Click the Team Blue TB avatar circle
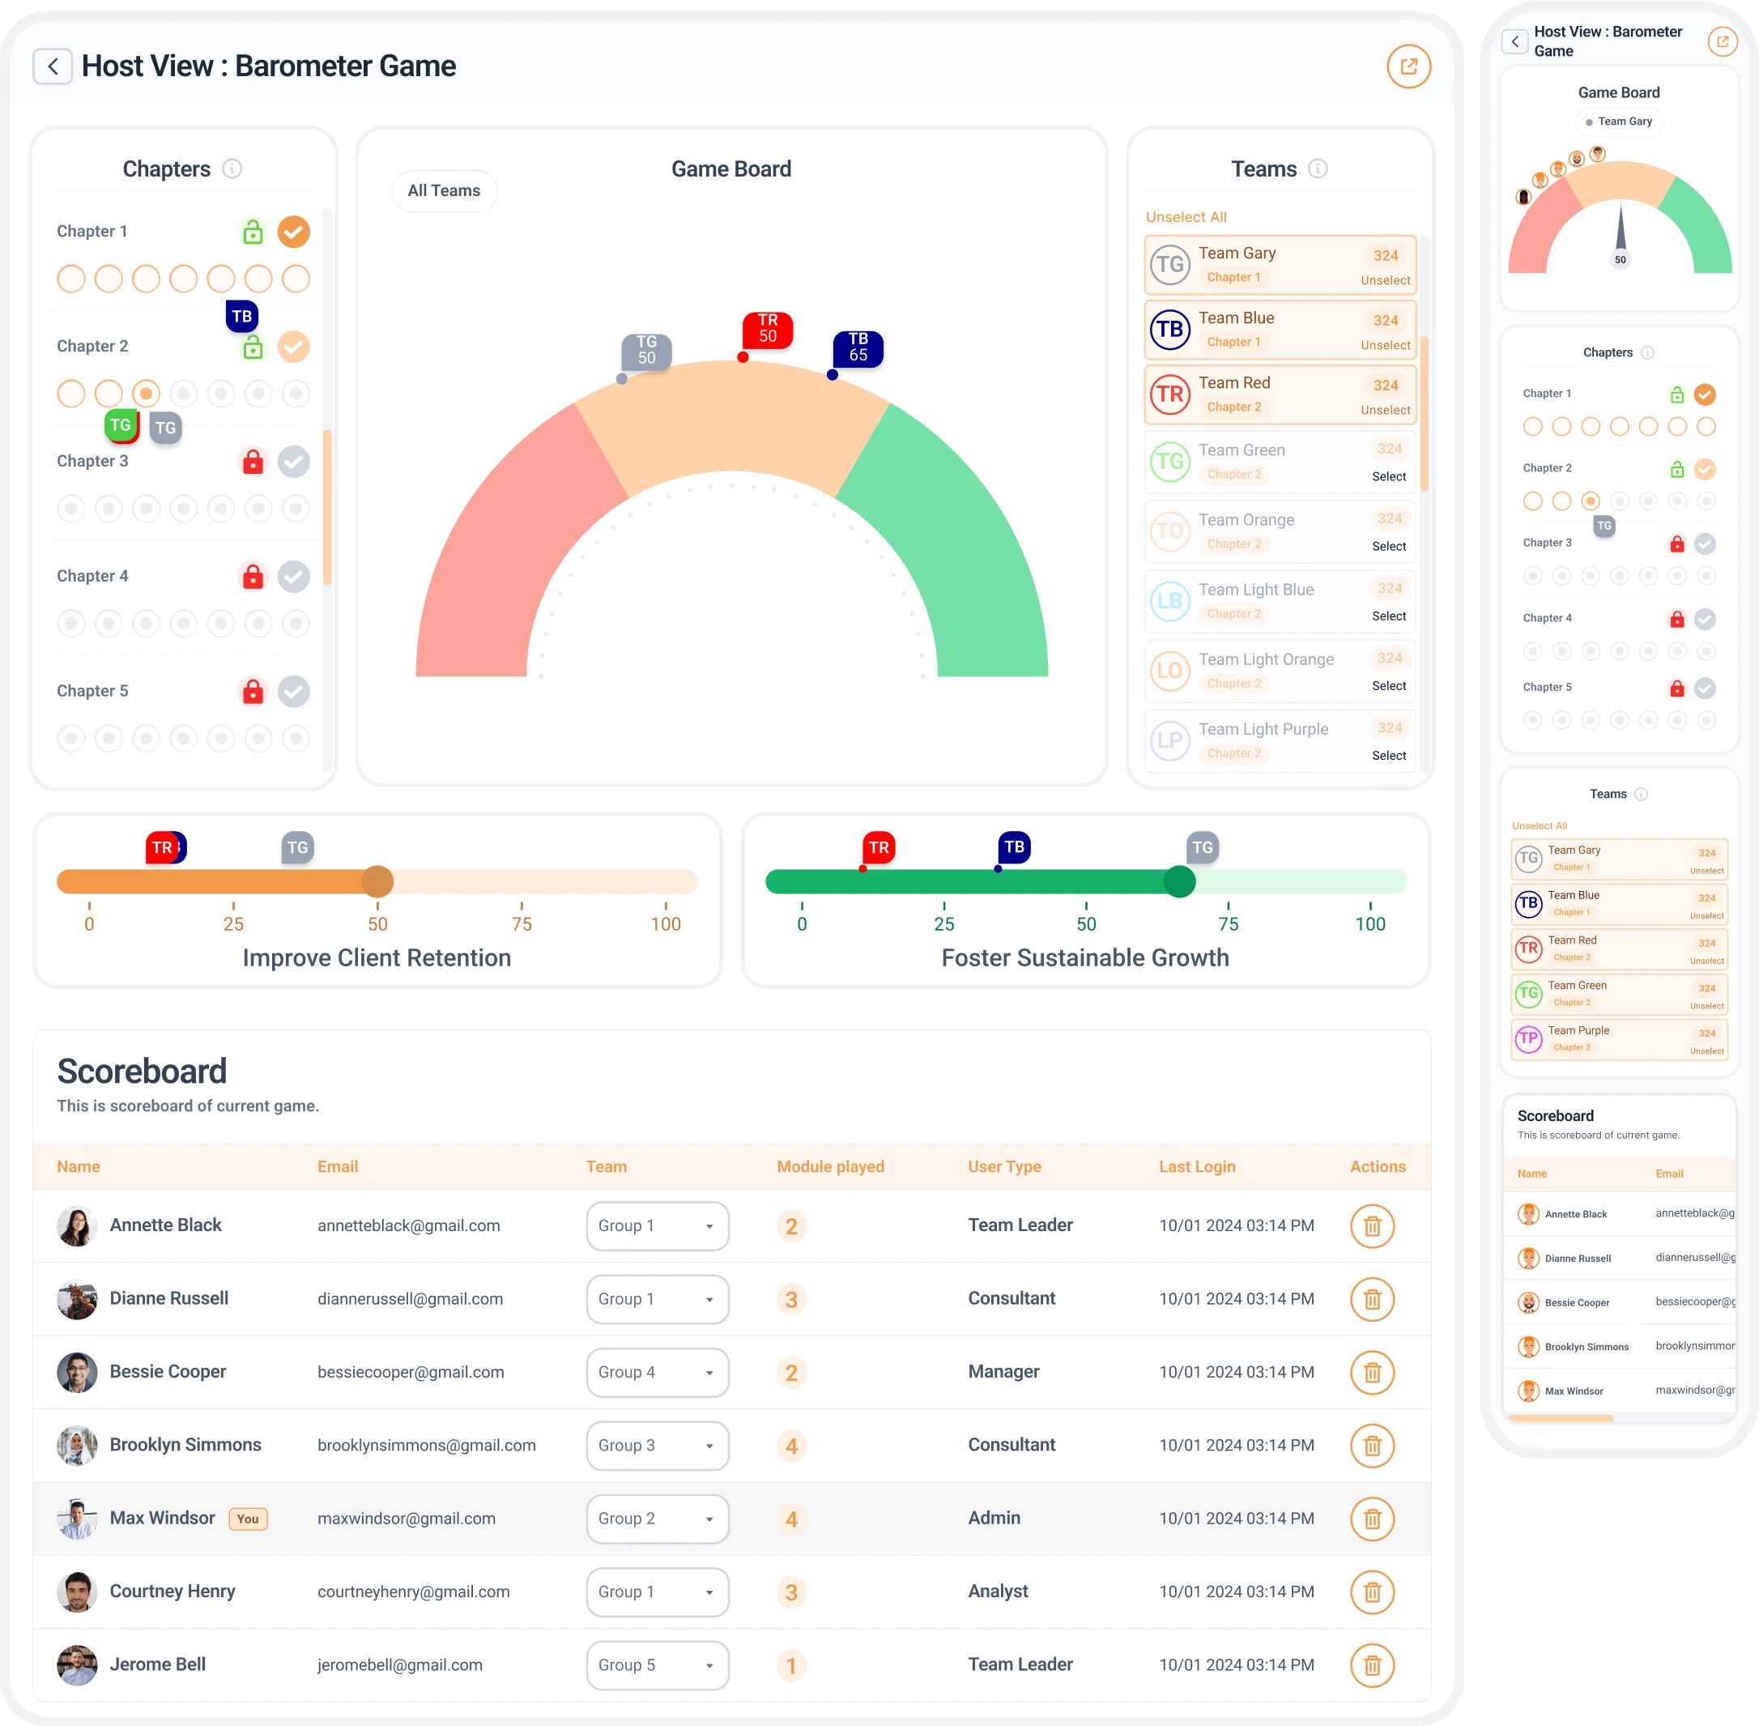Viewport: 1759px width, 1726px height. [1170, 329]
